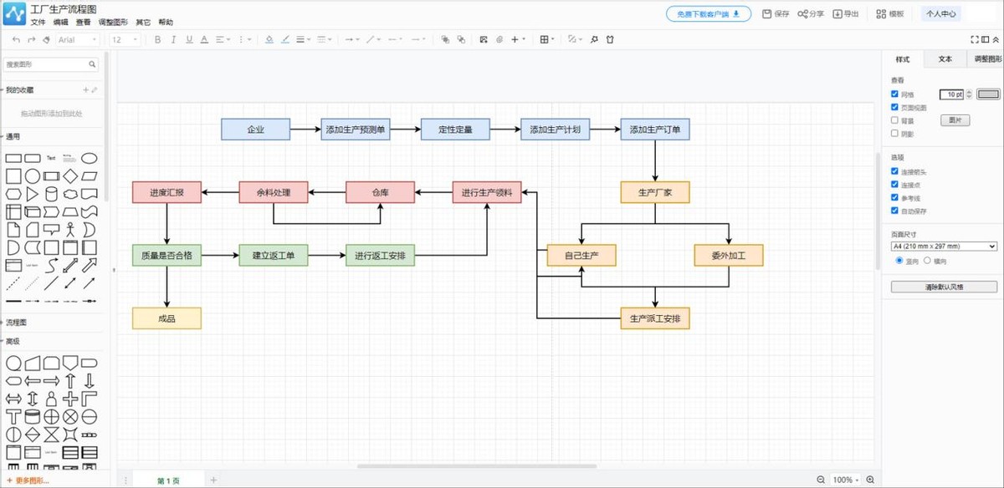Open the A4 page size dropdown
The width and height of the screenshot is (1004, 488).
coord(944,247)
